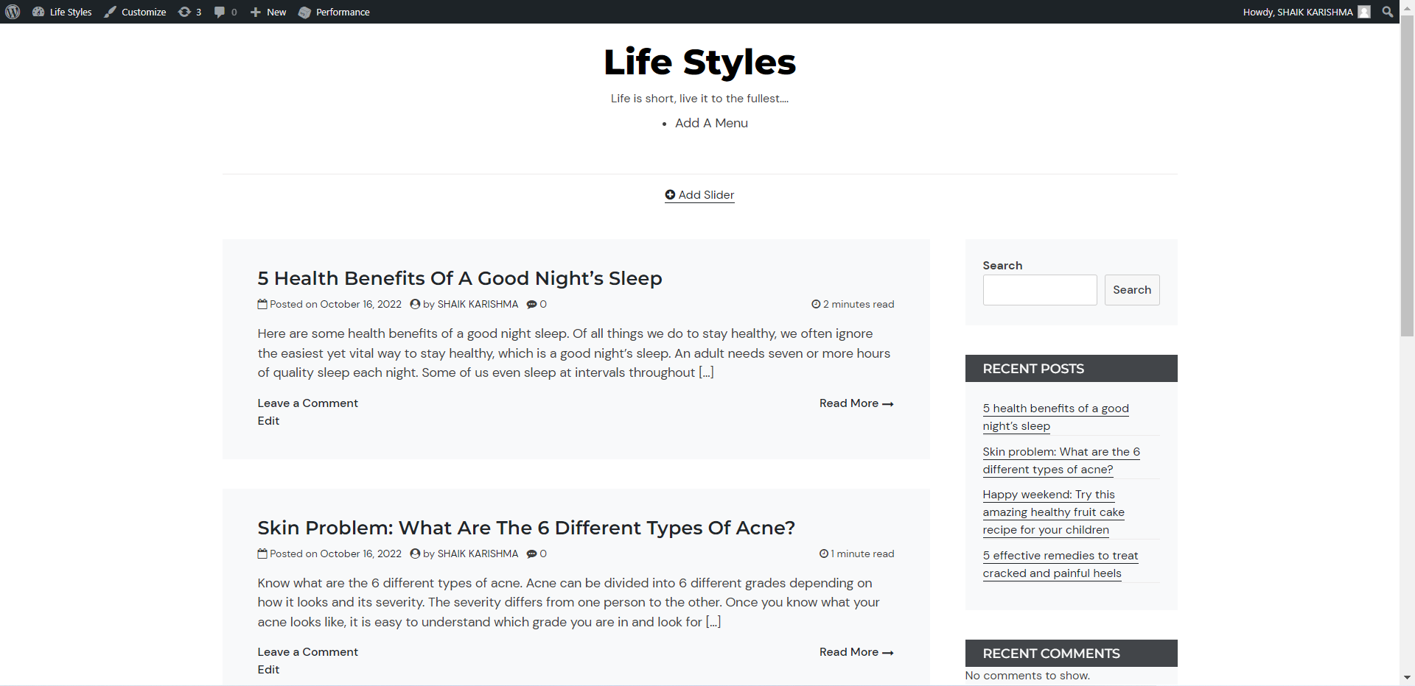
Task: Open recent post 5 health benefits of a good night's sleep
Action: 1055,417
